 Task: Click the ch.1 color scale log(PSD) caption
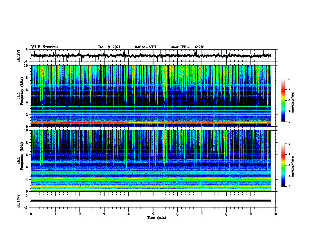pos(293,102)
